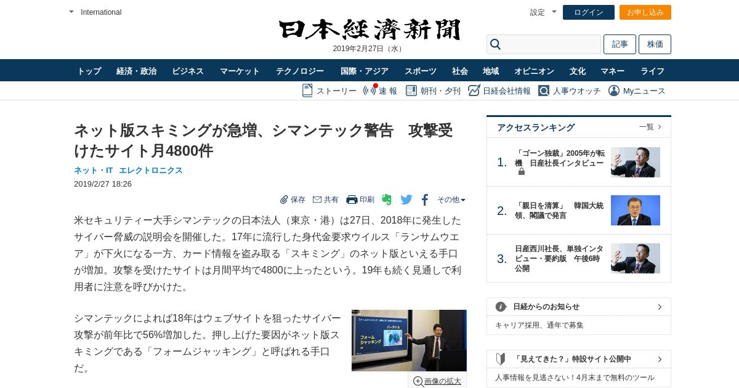This screenshot has height=388, width=739.
Task: Select 国際・アジア navigation item
Action: [365, 71]
